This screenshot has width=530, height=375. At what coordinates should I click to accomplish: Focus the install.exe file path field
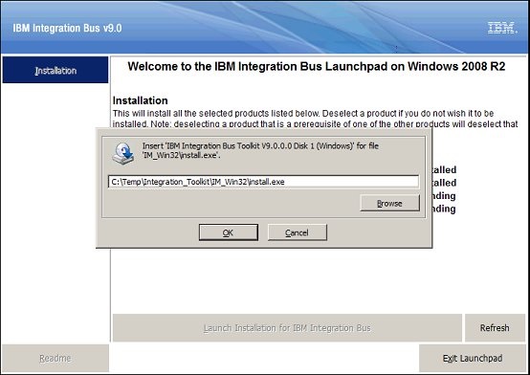263,182
